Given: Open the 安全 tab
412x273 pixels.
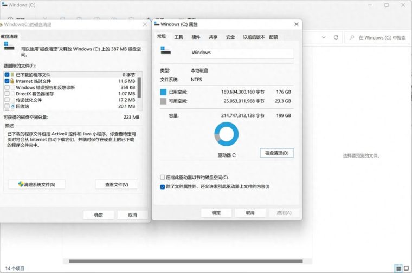Looking at the screenshot, I should [230, 37].
